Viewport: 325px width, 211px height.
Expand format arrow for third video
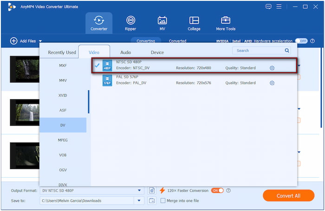coord(299,152)
